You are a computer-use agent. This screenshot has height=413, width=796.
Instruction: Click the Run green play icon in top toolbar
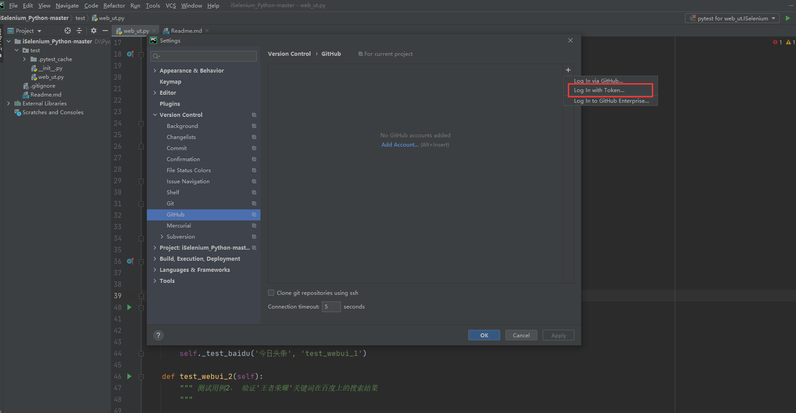pos(788,18)
